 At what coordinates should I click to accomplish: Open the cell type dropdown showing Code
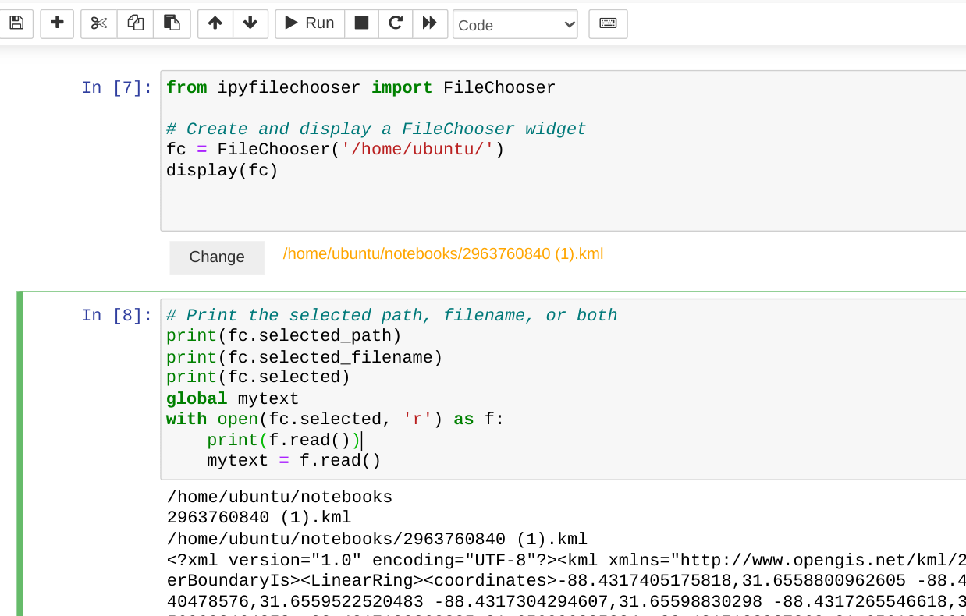click(515, 24)
